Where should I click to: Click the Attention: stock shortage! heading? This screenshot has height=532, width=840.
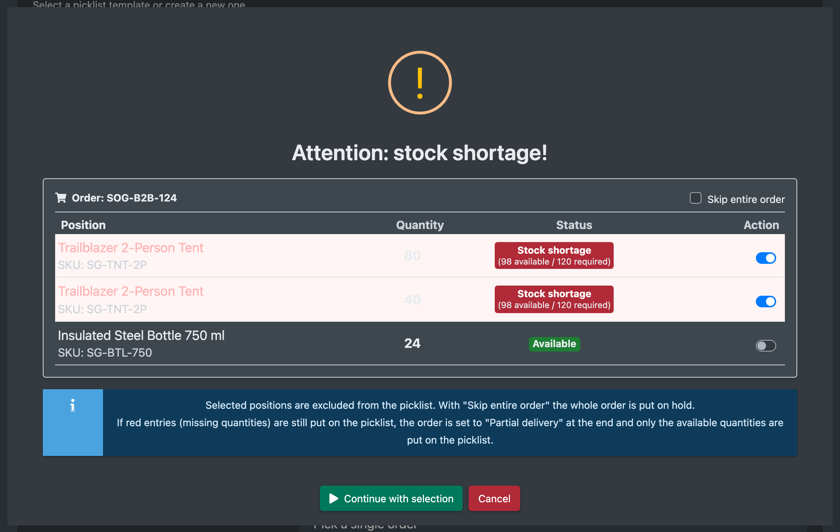point(420,153)
